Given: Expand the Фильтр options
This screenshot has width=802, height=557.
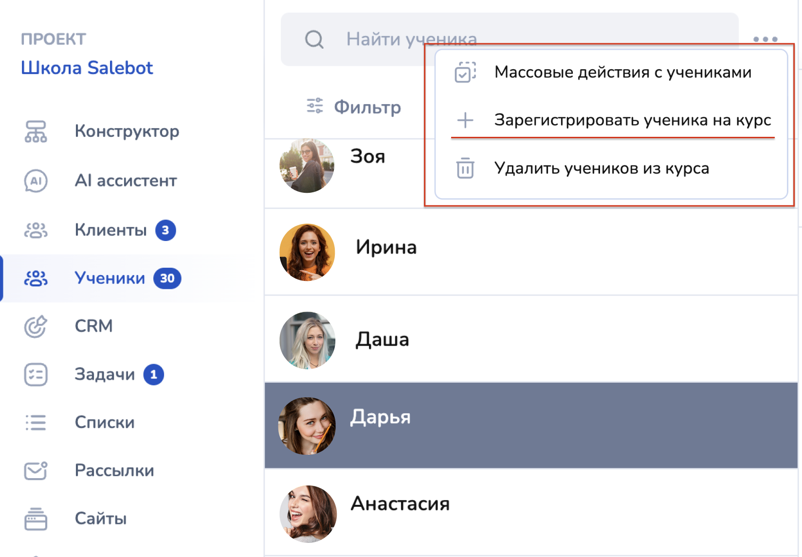Looking at the screenshot, I should click(x=354, y=106).
